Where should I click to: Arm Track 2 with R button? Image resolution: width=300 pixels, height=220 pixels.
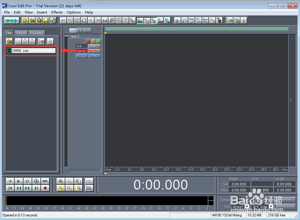pos(88,41)
